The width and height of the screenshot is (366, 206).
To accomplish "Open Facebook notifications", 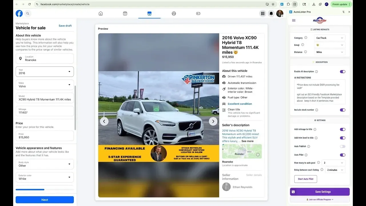I will pyautogui.click(x=271, y=13).
